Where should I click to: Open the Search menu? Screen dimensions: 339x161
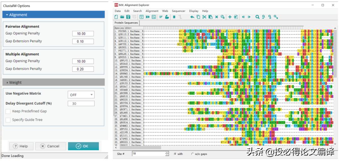coord(137,11)
